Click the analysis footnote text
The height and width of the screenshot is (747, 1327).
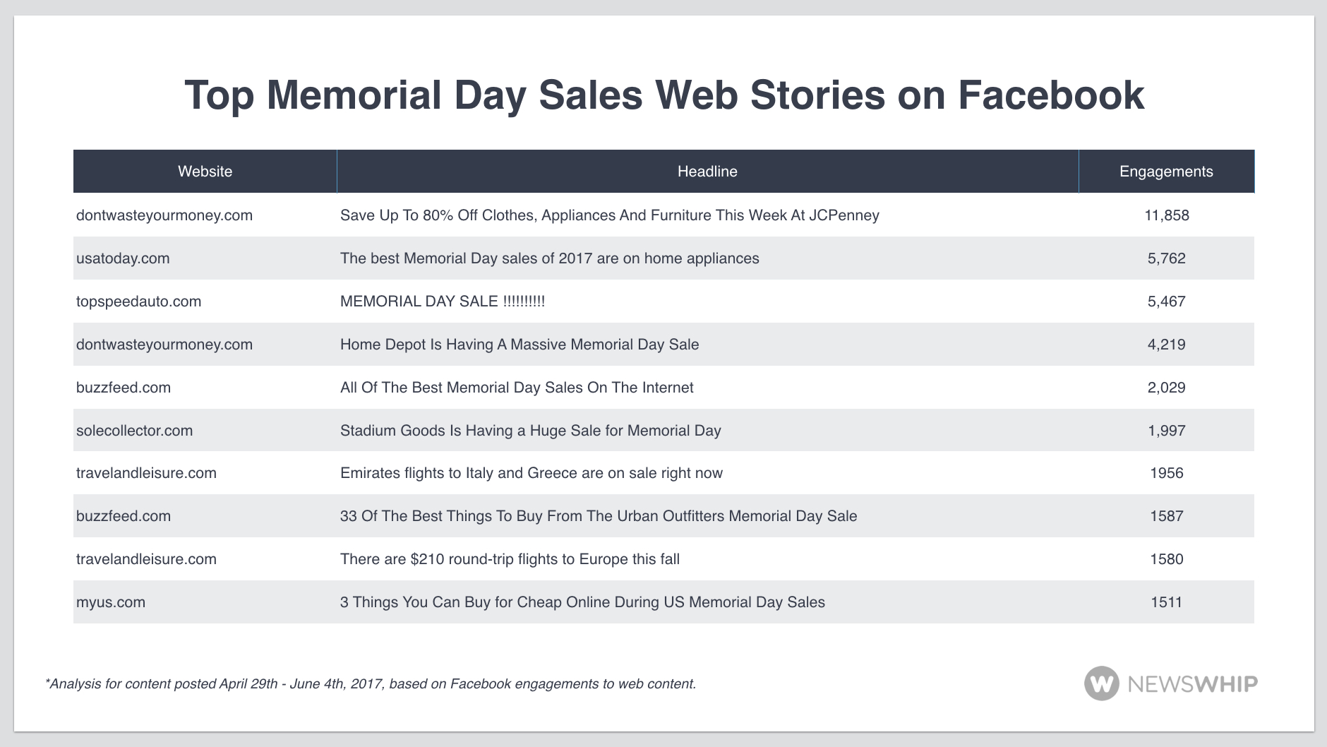point(371,683)
